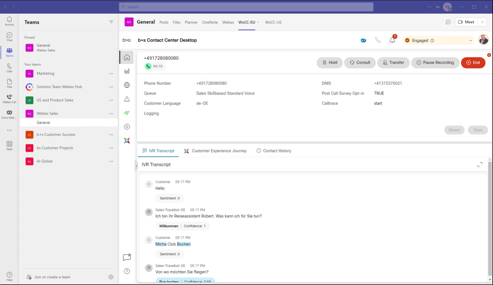The width and height of the screenshot is (493, 285).
Task: Click the Webex tab in General channel
Action: tap(228, 22)
